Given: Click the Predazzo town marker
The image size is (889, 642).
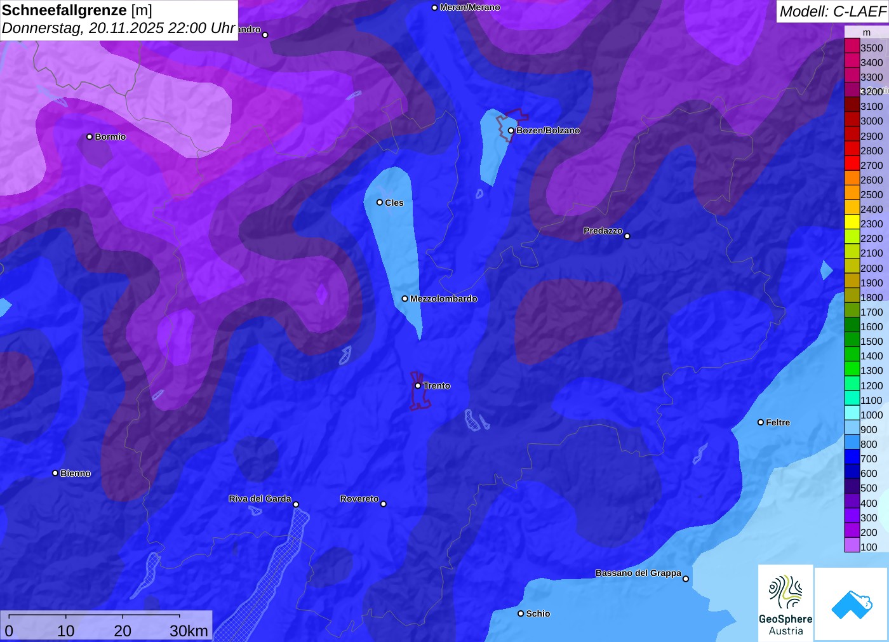Looking at the screenshot, I should pyautogui.click(x=627, y=236).
